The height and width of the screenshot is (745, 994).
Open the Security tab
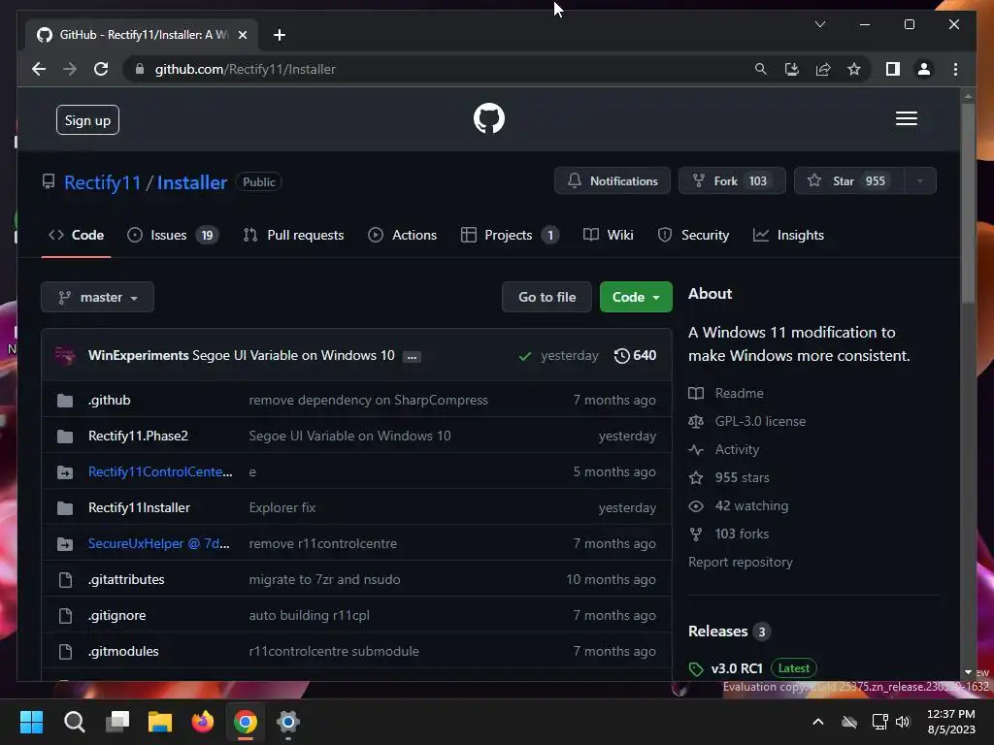(693, 235)
